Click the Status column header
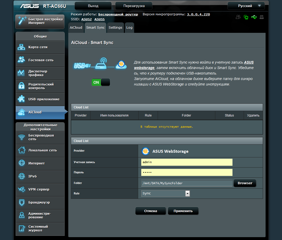This screenshot has width=282, height=240. [229, 115]
